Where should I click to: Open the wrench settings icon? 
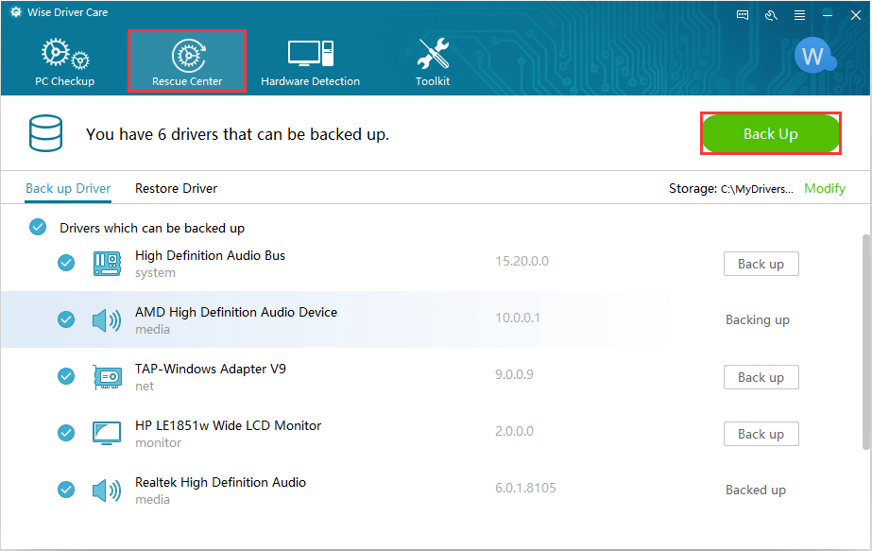771,14
